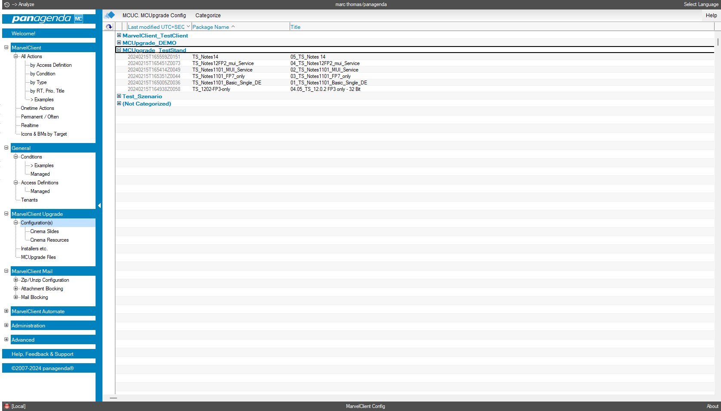This screenshot has width=721, height=411.
Task: Expand Mail Blocking tree node
Action: pos(15,297)
